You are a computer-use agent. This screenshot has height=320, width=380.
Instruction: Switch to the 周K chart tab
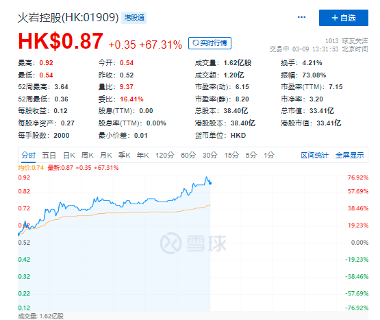coord(87,156)
